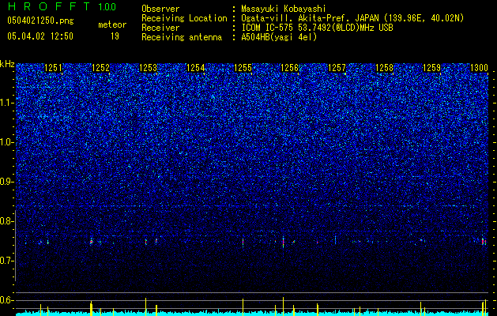Click the 1259 time marker
497x316 pixels.
(x=431, y=68)
